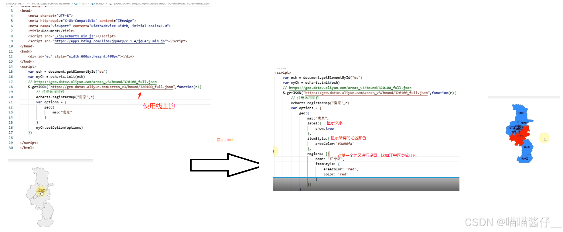Open the getJSON aliyun URL on line 18

[112, 87]
